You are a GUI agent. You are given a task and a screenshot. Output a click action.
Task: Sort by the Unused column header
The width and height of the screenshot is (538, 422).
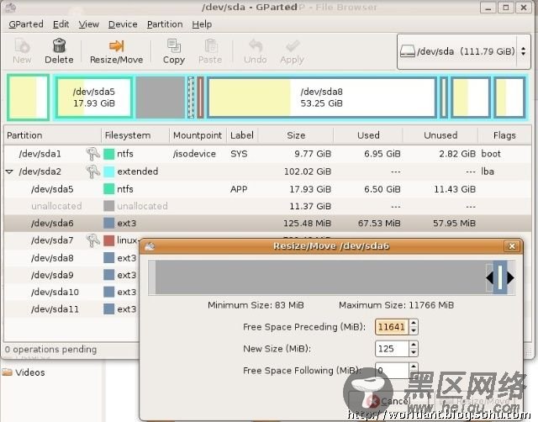(440, 135)
